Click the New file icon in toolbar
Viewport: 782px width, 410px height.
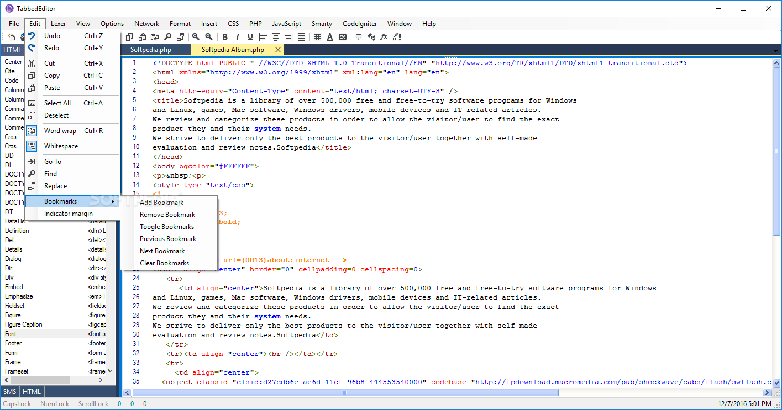pyautogui.click(x=12, y=37)
